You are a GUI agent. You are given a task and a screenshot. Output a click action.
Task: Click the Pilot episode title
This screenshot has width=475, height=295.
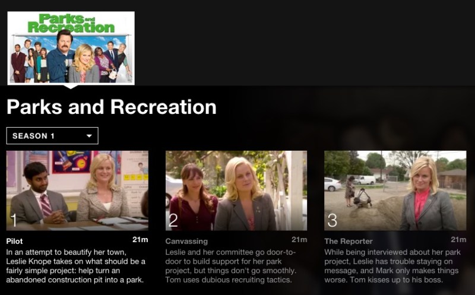point(14,241)
